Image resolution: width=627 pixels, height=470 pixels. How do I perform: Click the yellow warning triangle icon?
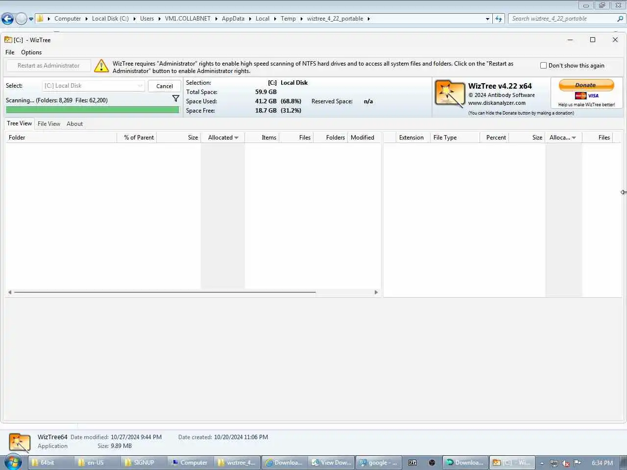101,66
